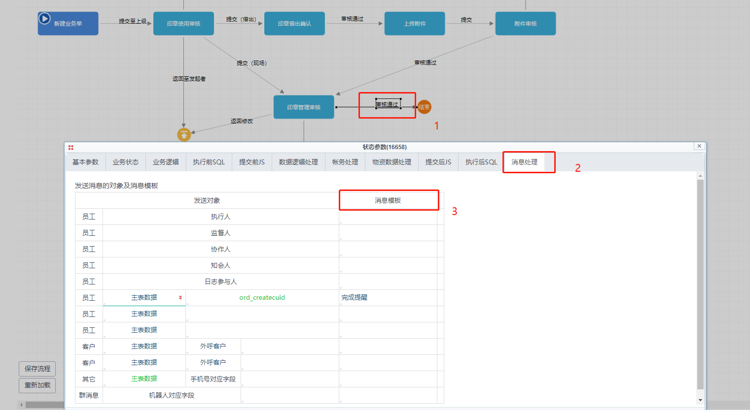Close the 状态参数 dialog
Image resolution: width=750 pixels, height=410 pixels.
coord(699,146)
